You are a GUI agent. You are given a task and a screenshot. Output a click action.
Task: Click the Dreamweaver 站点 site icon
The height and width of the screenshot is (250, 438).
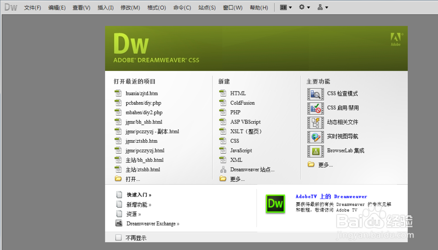tap(223, 169)
